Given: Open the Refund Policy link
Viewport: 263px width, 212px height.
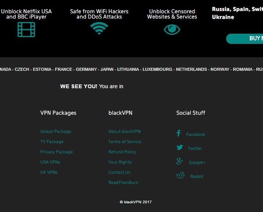Looking at the screenshot, I should pyautogui.click(x=122, y=152).
